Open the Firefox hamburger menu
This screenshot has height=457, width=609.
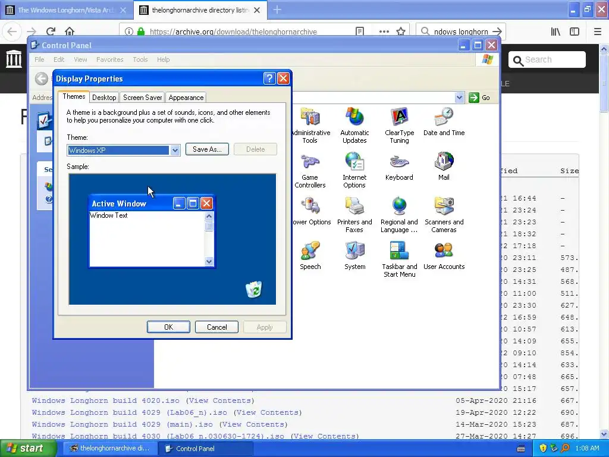coord(598,32)
